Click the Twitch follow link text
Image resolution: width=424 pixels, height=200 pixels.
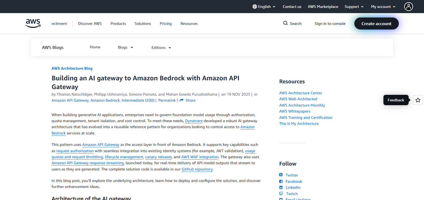tap(292, 194)
